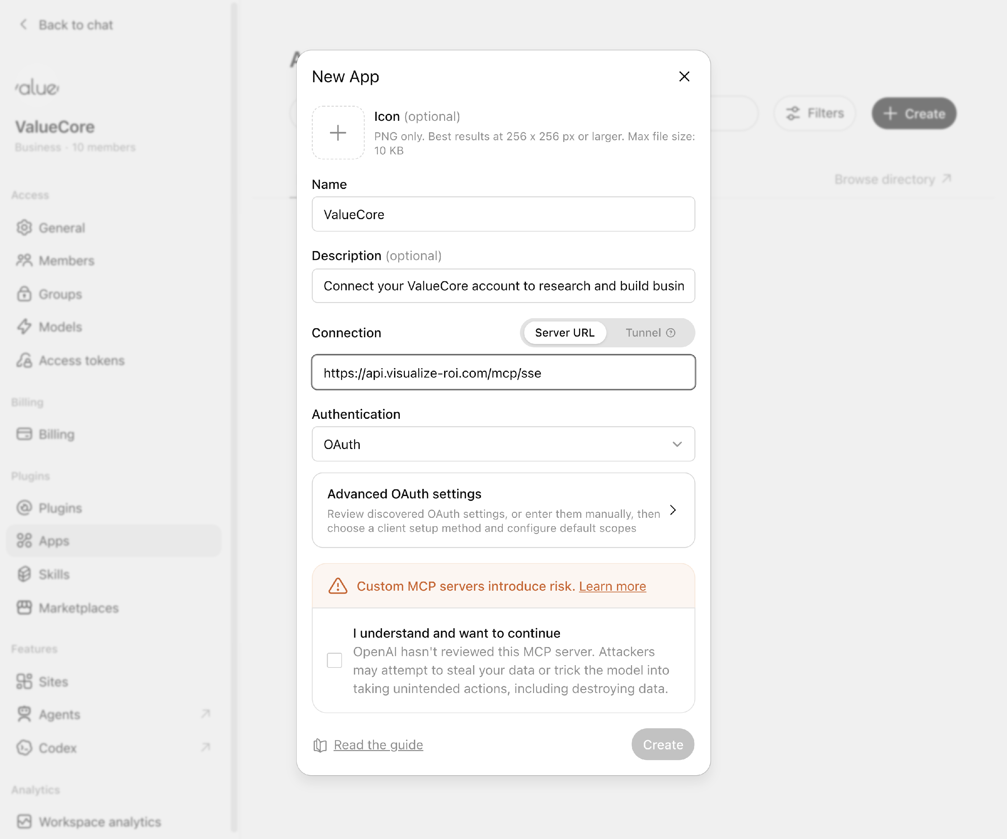Click Create button in New App dialog

(663, 745)
